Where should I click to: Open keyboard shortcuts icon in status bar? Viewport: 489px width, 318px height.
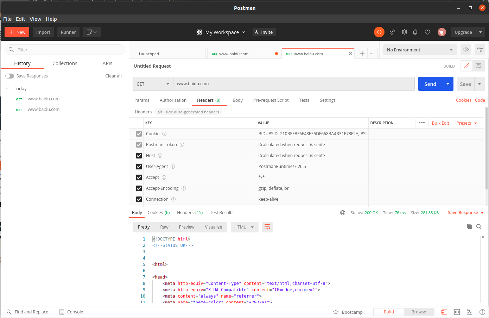(x=469, y=312)
